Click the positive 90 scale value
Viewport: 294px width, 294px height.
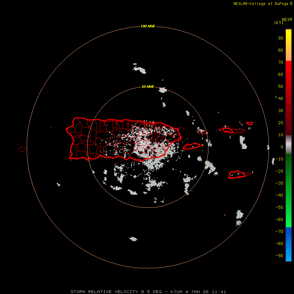[x=281, y=38]
